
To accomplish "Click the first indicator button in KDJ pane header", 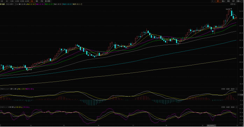I will 223,107.
